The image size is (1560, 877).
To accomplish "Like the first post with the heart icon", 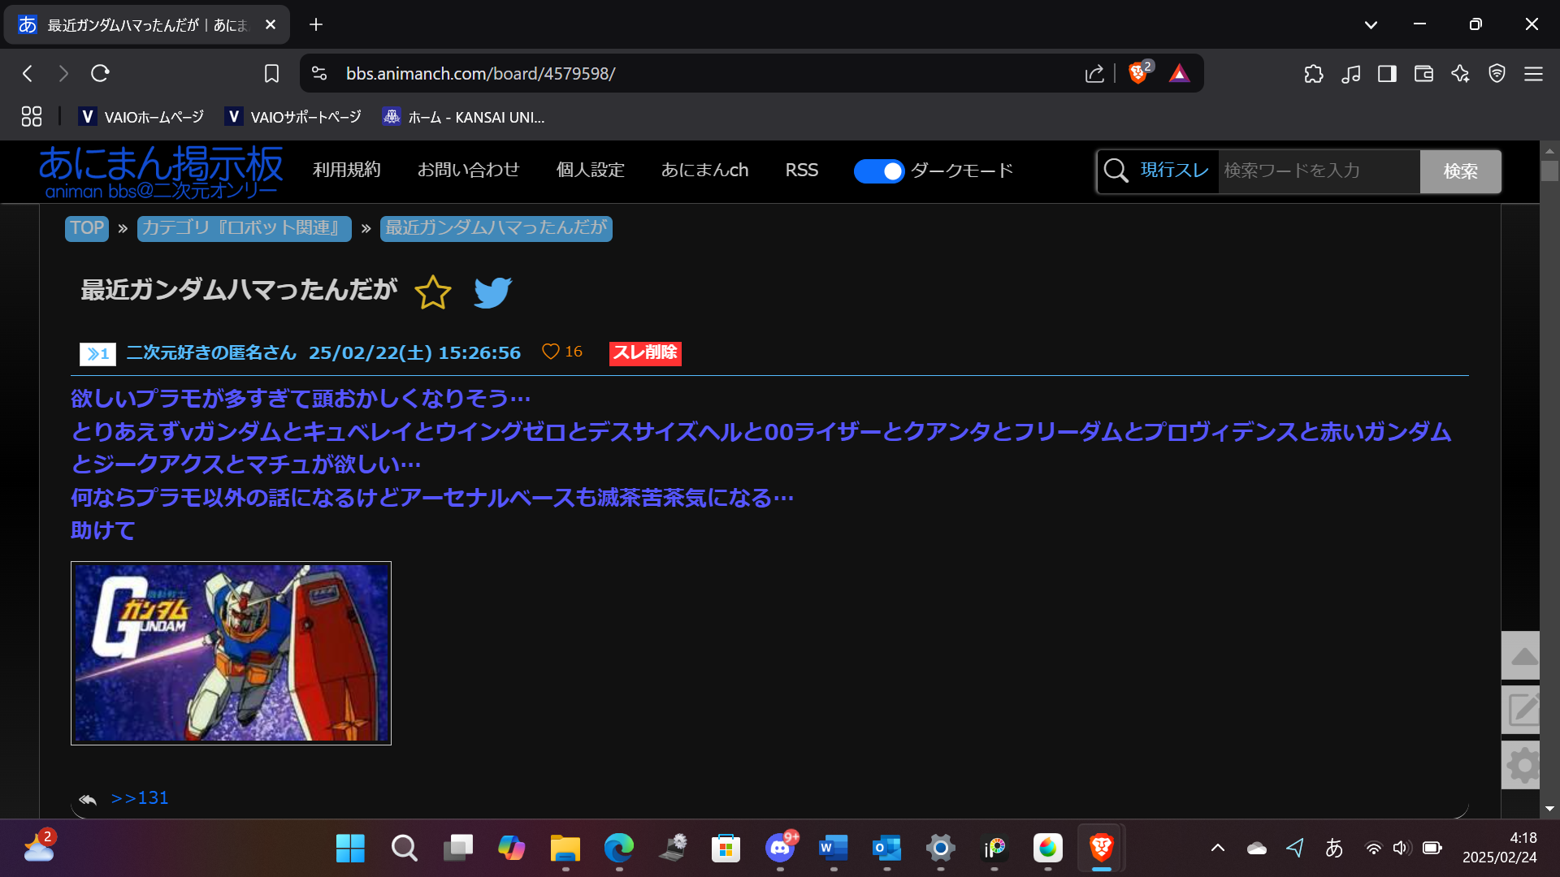I will coord(551,352).
